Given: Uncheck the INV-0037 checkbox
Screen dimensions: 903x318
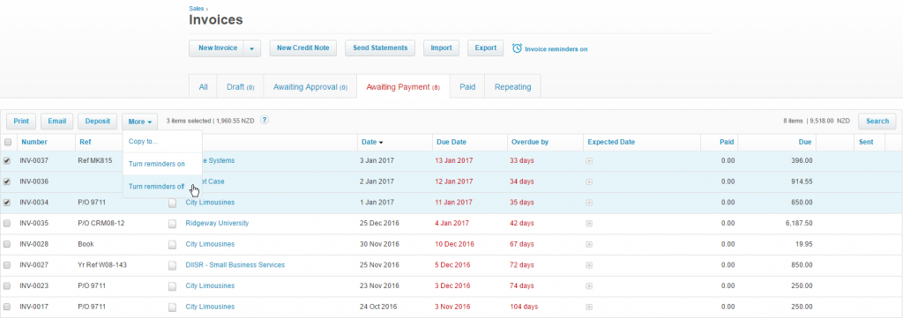Looking at the screenshot, I should tap(7, 161).
